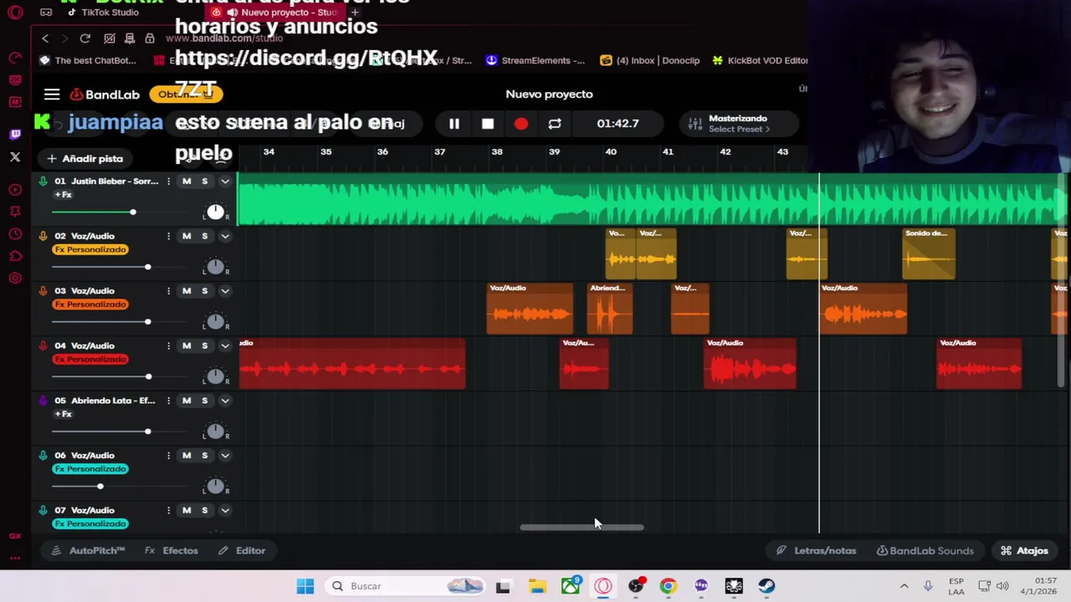The height and width of the screenshot is (602, 1071).
Task: Open three-dot menu for track 01
Action: click(168, 181)
